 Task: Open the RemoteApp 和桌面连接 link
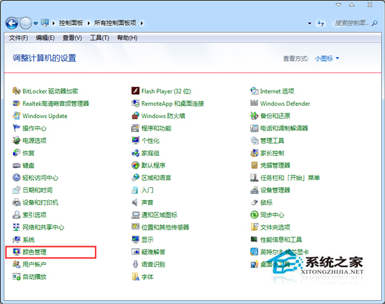click(x=173, y=103)
